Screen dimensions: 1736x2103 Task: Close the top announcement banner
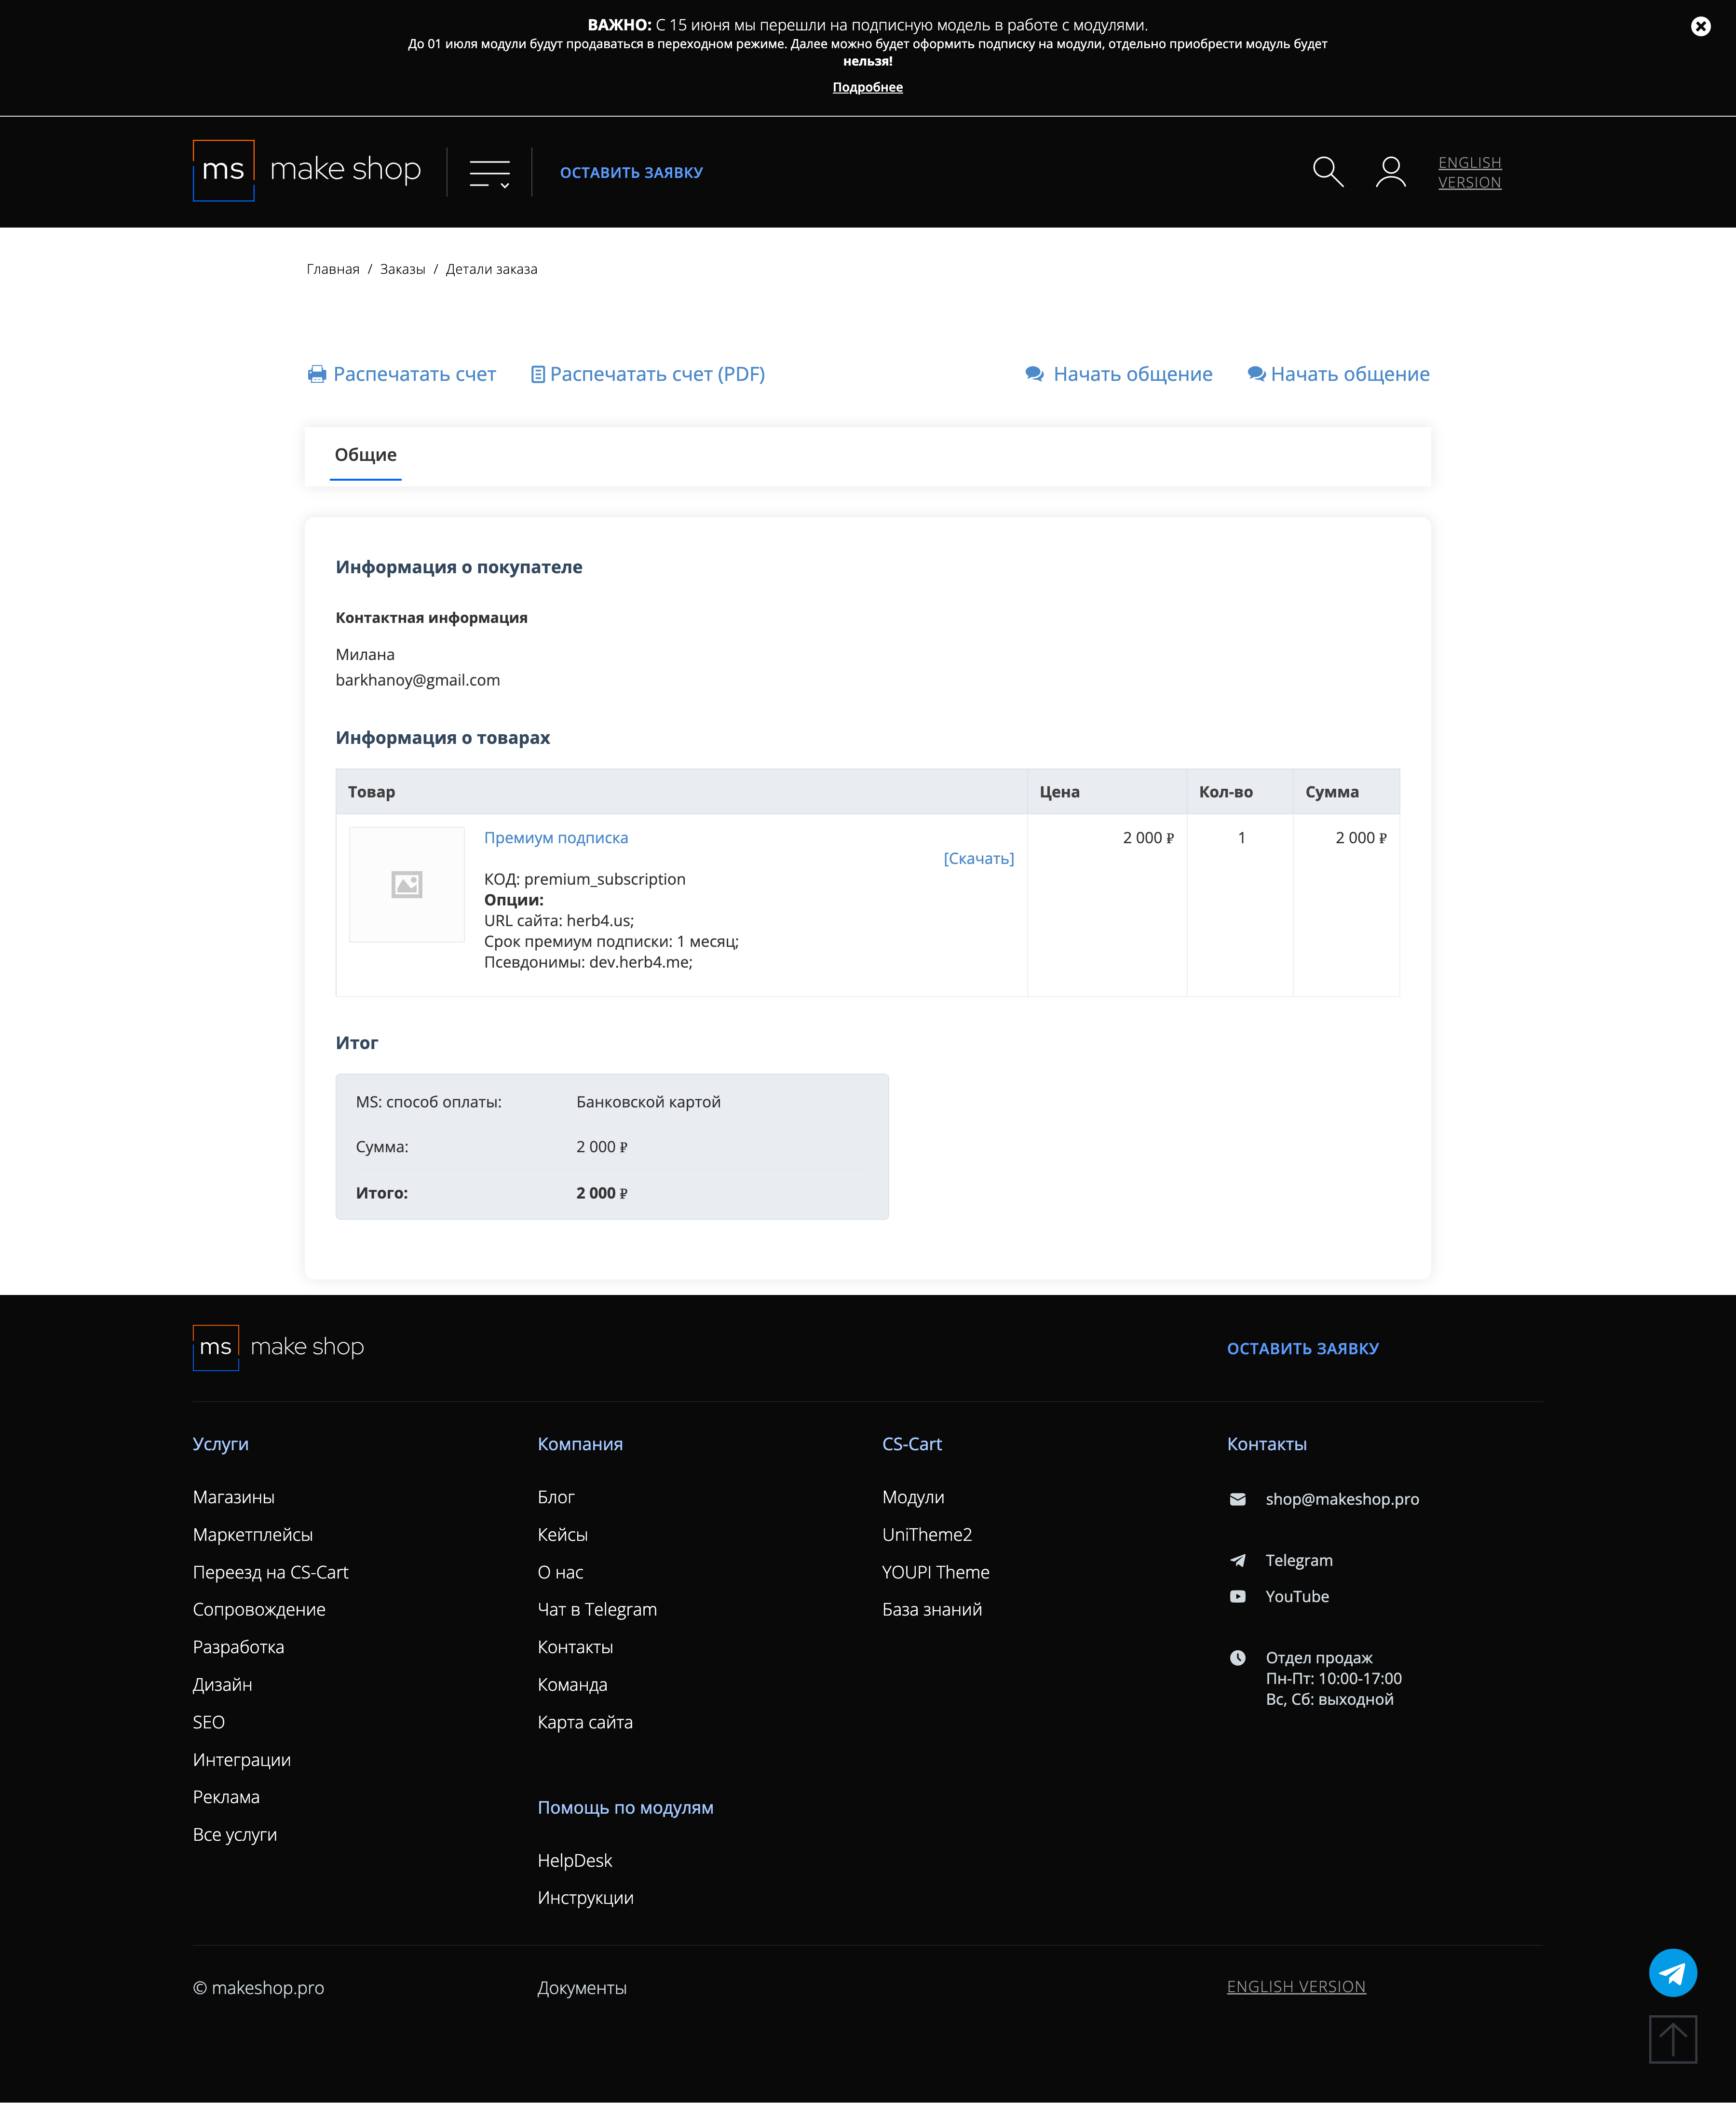(x=1700, y=26)
